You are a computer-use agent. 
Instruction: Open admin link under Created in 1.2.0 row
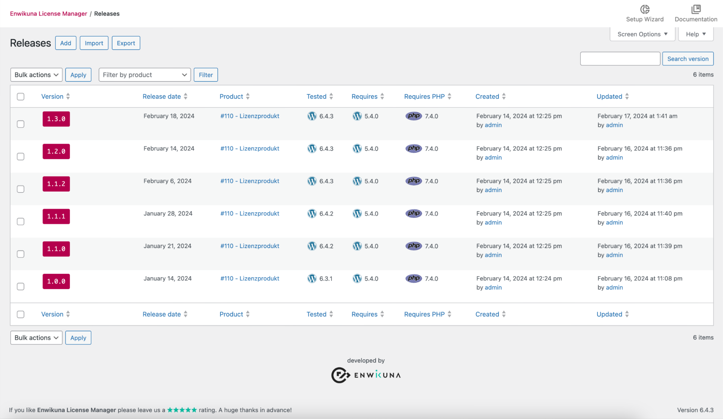493,157
